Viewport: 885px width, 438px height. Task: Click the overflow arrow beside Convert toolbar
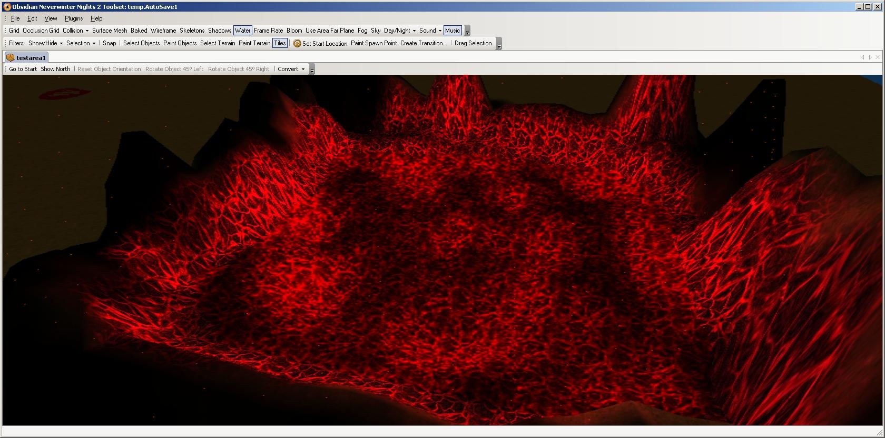point(312,70)
